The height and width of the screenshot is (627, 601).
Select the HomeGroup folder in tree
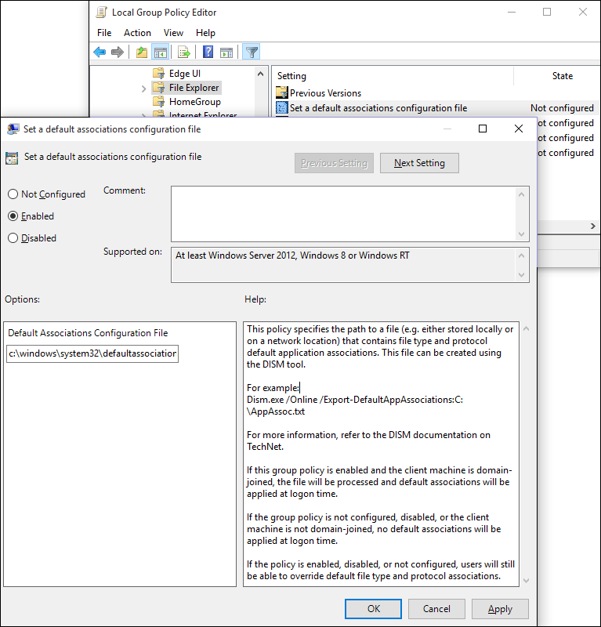click(194, 102)
